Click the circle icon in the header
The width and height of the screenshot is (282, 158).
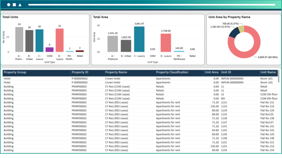(x=9, y=5)
